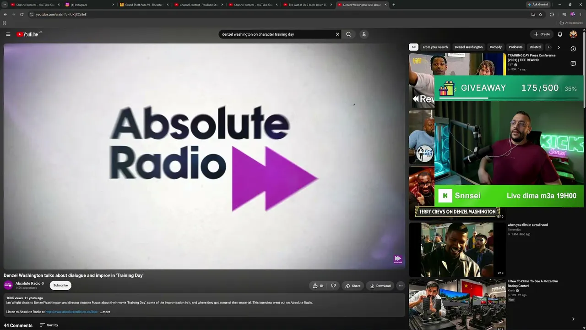Switch to Grand Theft Auto VI tab

pos(144,5)
